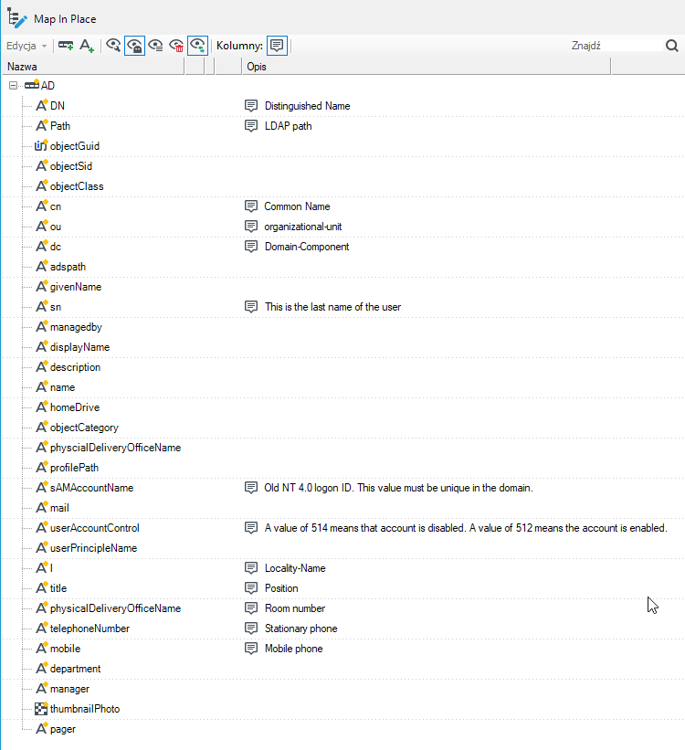Click the Nazwa column header
Viewport: 685px width, 750px height.
[x=93, y=67]
